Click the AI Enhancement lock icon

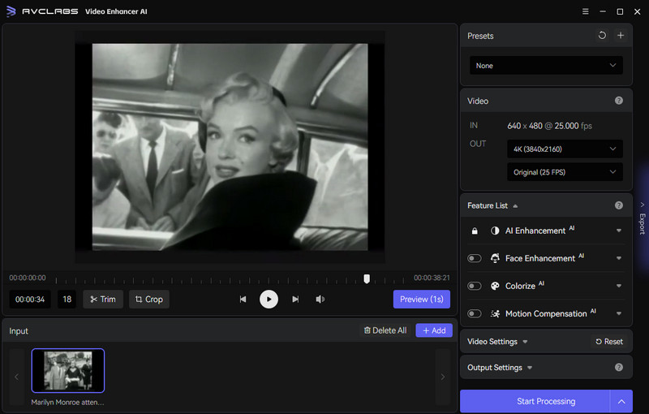click(475, 231)
